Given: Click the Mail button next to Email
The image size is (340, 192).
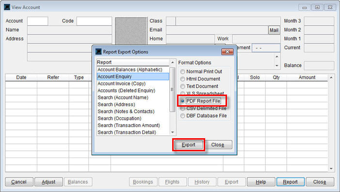Looking at the screenshot, I should pyautogui.click(x=274, y=30).
